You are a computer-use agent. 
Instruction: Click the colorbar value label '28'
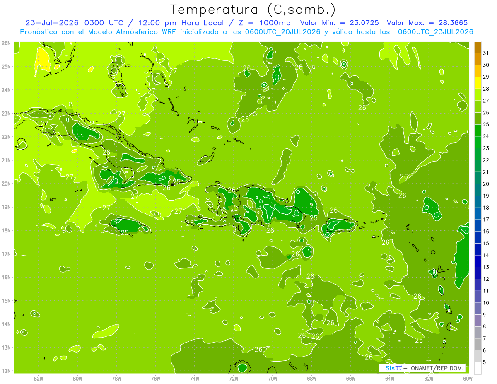point(486,89)
